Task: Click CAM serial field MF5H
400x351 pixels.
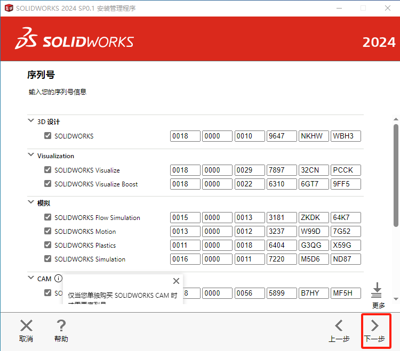Action: click(x=346, y=293)
